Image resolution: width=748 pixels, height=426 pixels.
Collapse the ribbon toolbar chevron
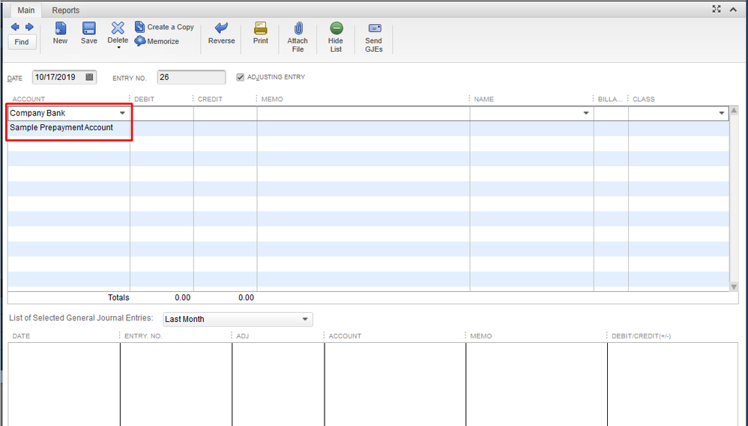tap(733, 10)
